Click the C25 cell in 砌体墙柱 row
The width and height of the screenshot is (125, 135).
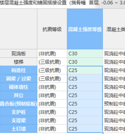tap(85, 87)
